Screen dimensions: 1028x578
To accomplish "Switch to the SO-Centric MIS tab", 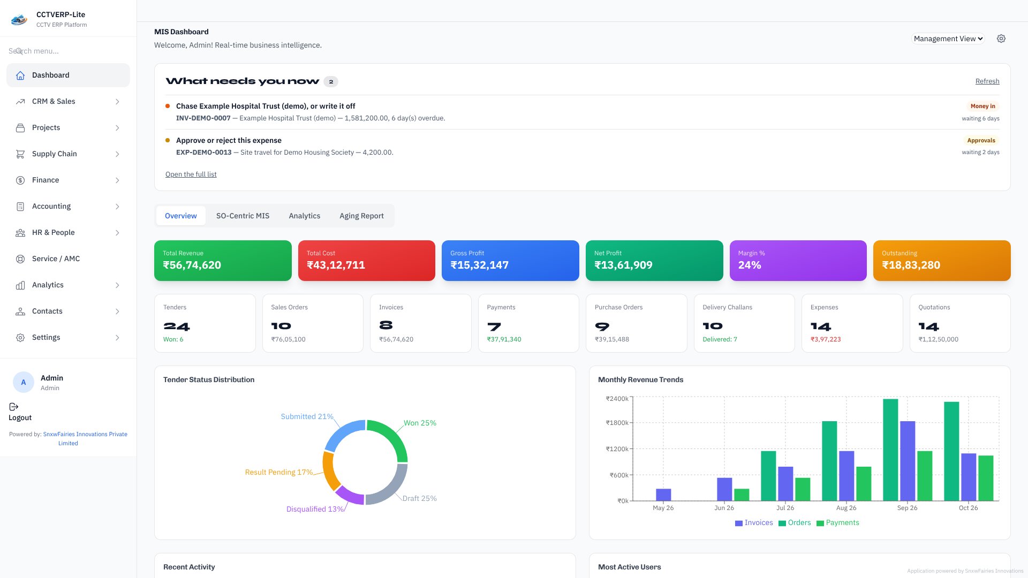I will 243,216.
